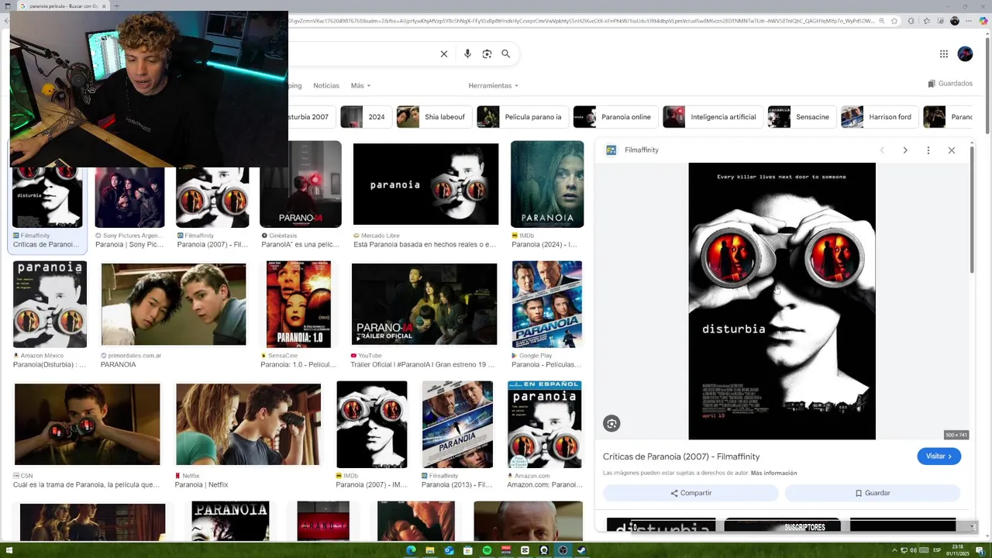This screenshot has width=992, height=558.
Task: Open the Google account avatar
Action: point(965,54)
